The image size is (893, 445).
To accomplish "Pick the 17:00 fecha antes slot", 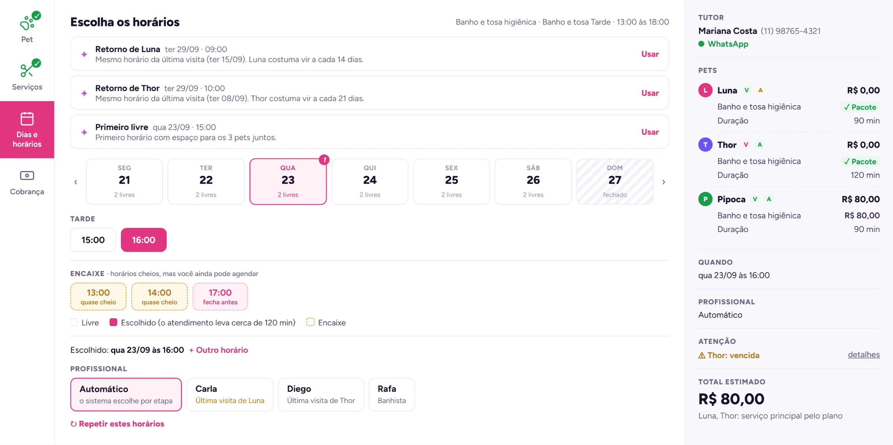I will coord(220,297).
